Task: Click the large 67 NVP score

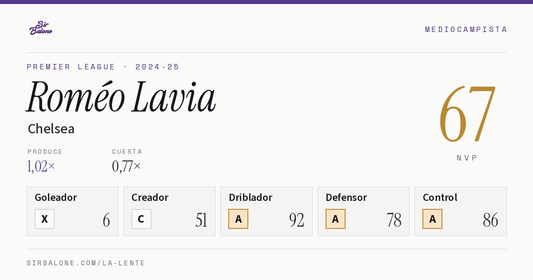Action: click(x=467, y=115)
